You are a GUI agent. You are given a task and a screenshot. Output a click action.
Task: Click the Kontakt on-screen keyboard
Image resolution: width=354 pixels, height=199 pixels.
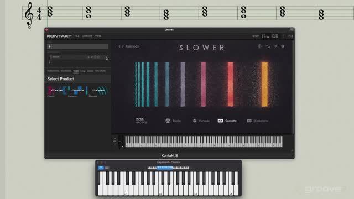(204, 142)
